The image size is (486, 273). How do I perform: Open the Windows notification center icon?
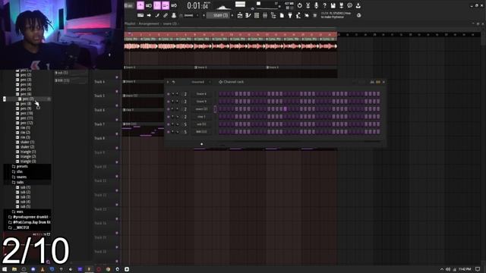click(478, 269)
